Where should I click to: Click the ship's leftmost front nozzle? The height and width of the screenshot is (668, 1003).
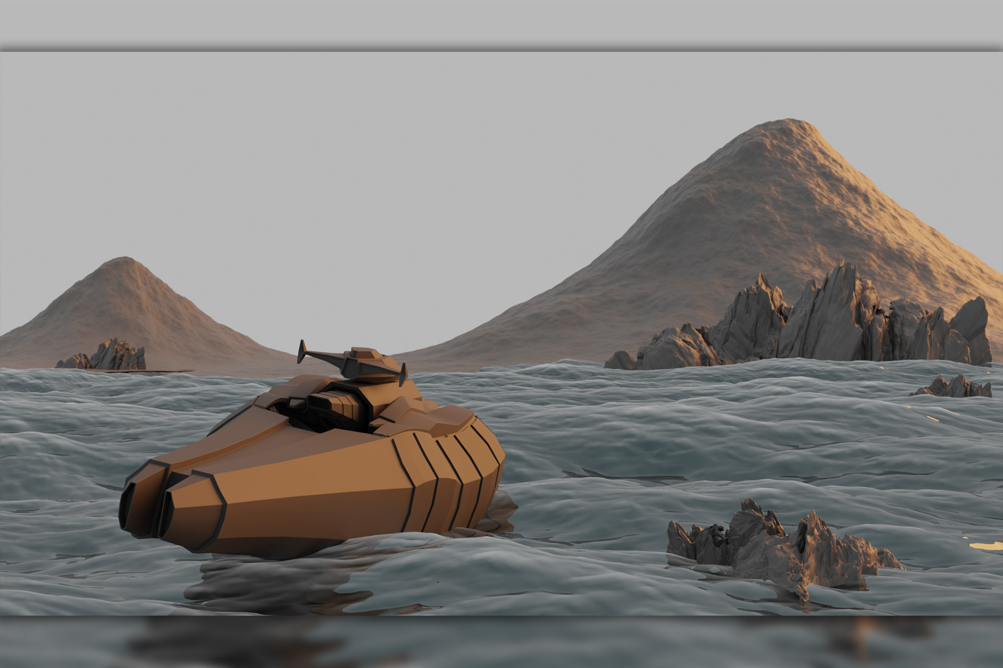133,508
